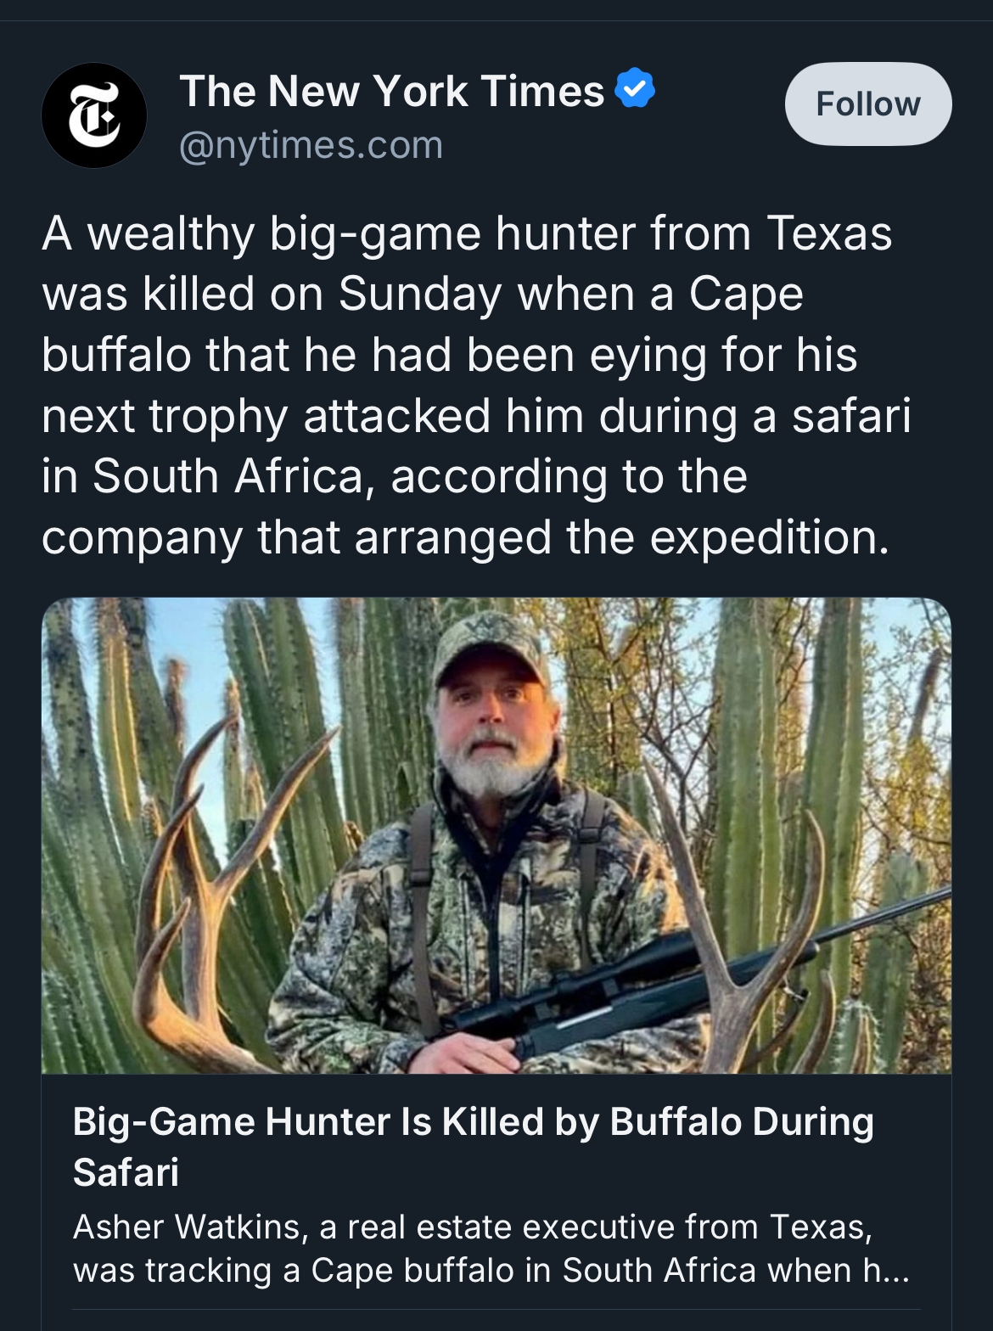
Task: Click the Asher Watkins article summary text
Action: (x=490, y=1248)
